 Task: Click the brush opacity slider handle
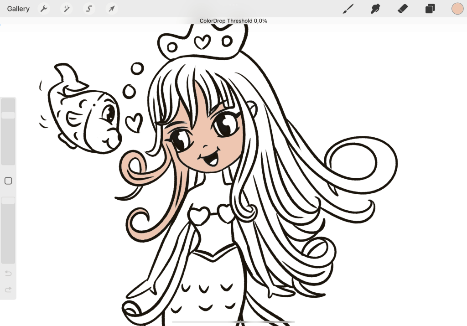click(8, 201)
